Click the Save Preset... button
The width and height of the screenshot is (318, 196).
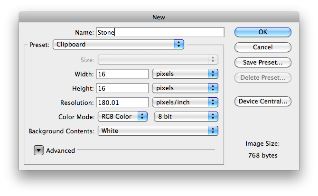[262, 63]
